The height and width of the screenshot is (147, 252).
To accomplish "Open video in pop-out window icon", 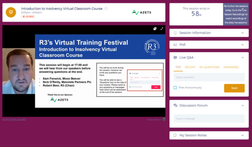I will coord(155,29).
